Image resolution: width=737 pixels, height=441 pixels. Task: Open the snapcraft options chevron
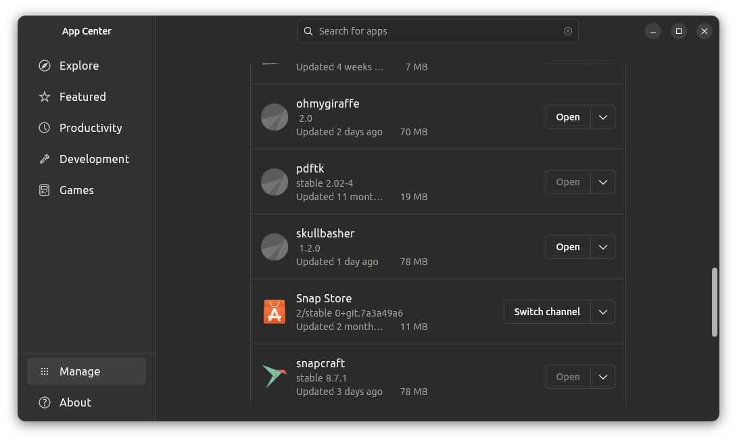(x=603, y=377)
